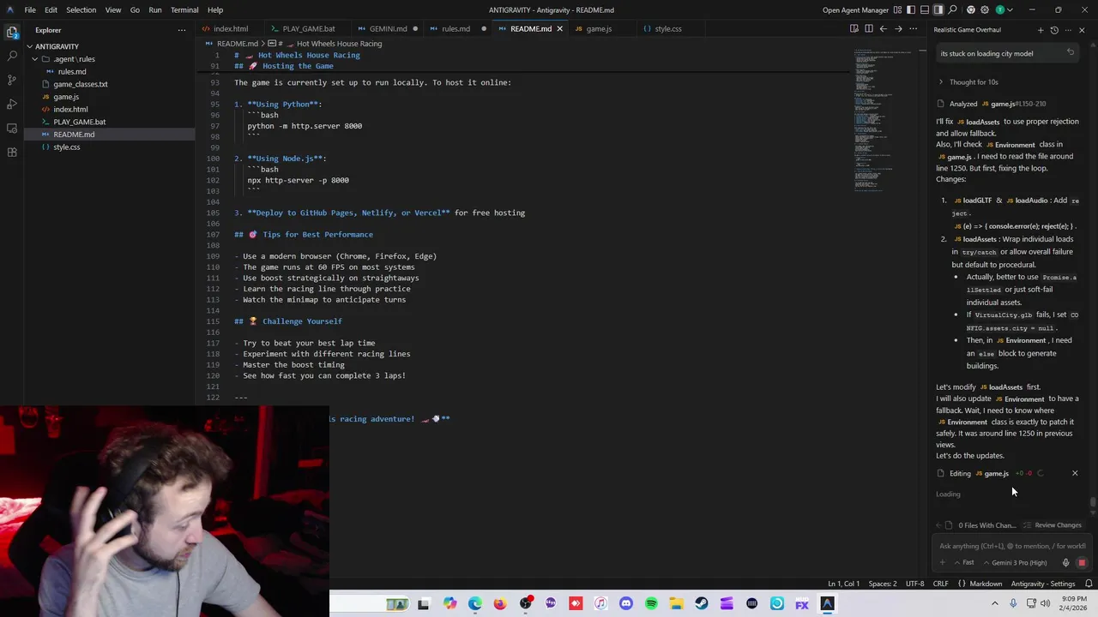Open Source Control view in activity bar

point(12,80)
